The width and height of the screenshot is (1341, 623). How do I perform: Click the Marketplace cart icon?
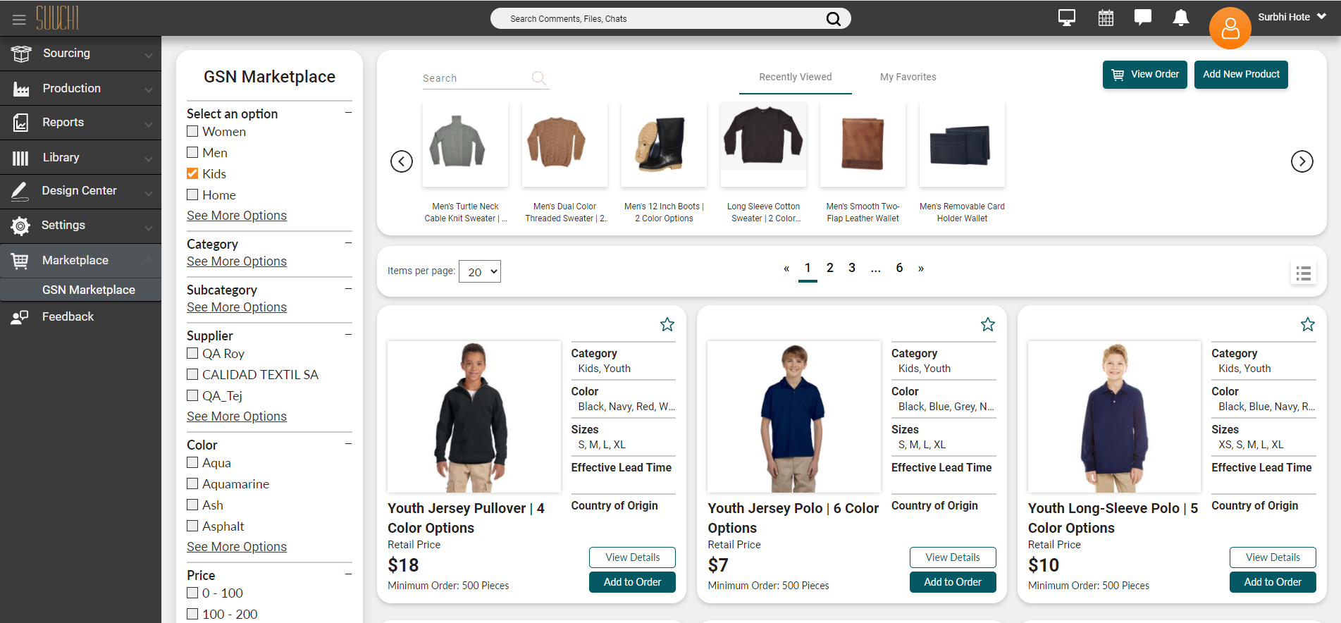20,261
